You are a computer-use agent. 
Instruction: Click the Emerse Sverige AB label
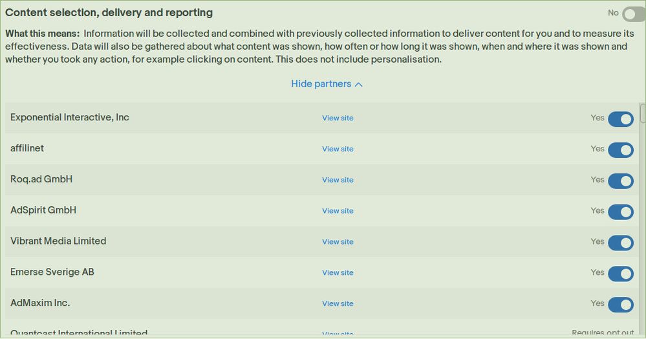coord(52,272)
